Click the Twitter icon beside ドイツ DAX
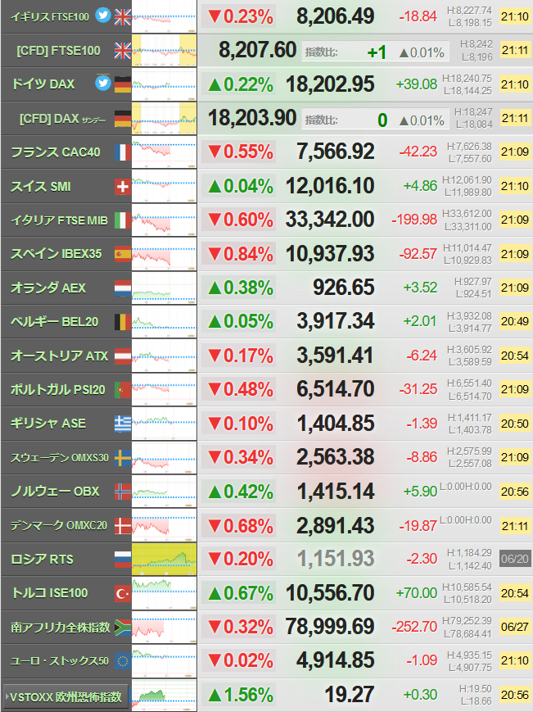Viewport: 533px width, 712px height. pyautogui.click(x=103, y=83)
